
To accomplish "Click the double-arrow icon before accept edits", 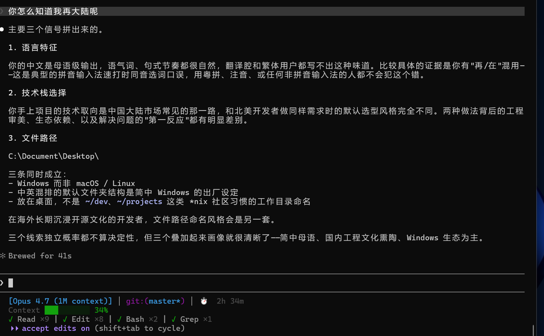I will click(15, 328).
